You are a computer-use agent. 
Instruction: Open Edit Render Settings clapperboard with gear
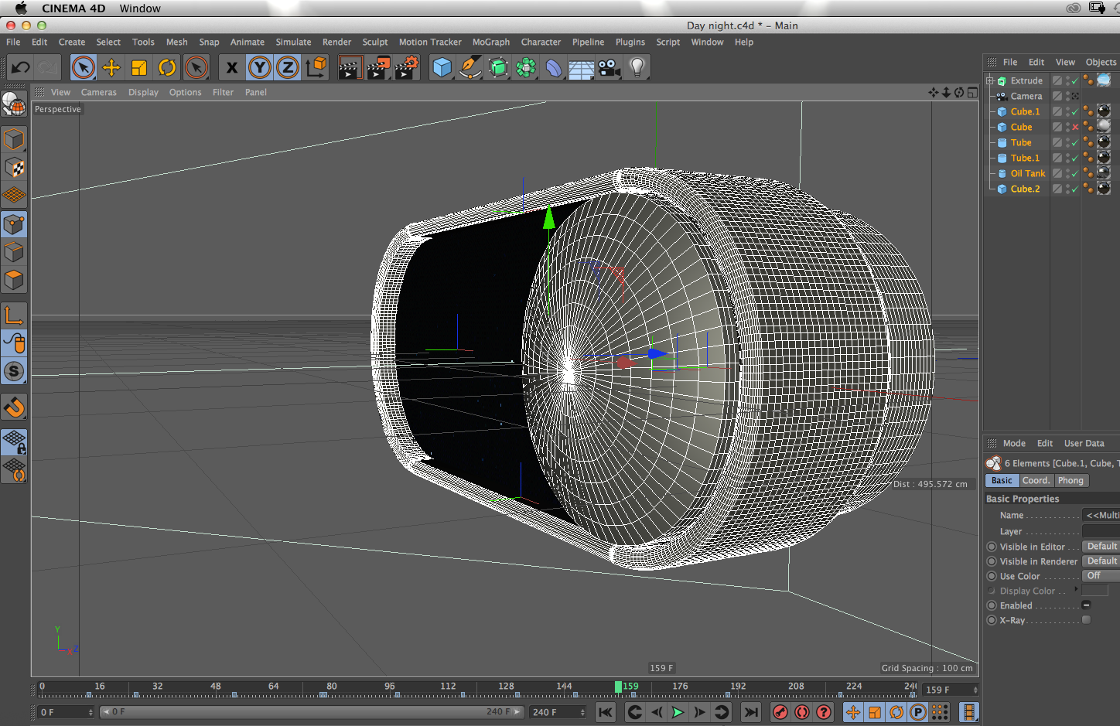point(407,68)
